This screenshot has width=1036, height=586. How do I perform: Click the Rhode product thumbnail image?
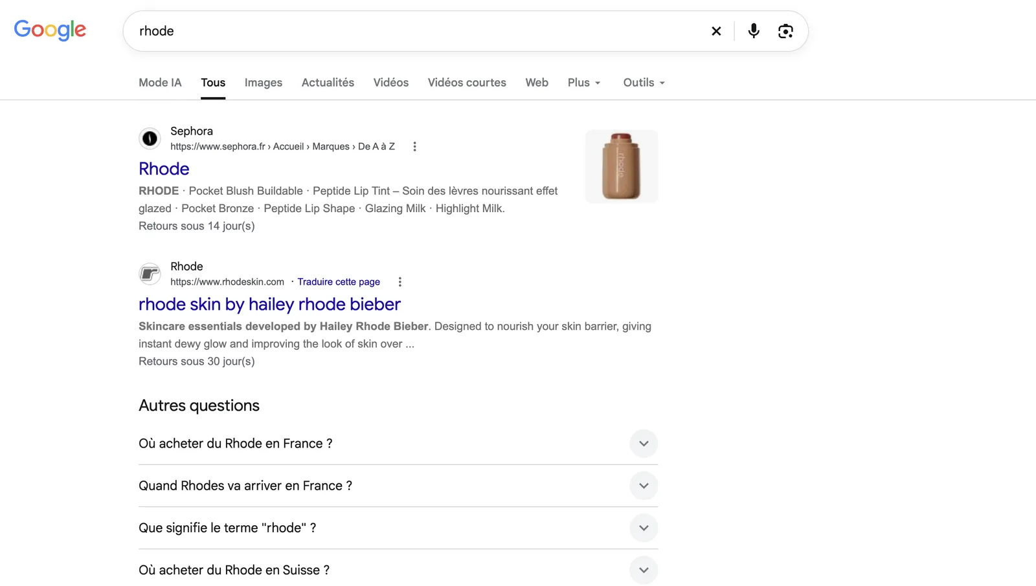tap(622, 166)
